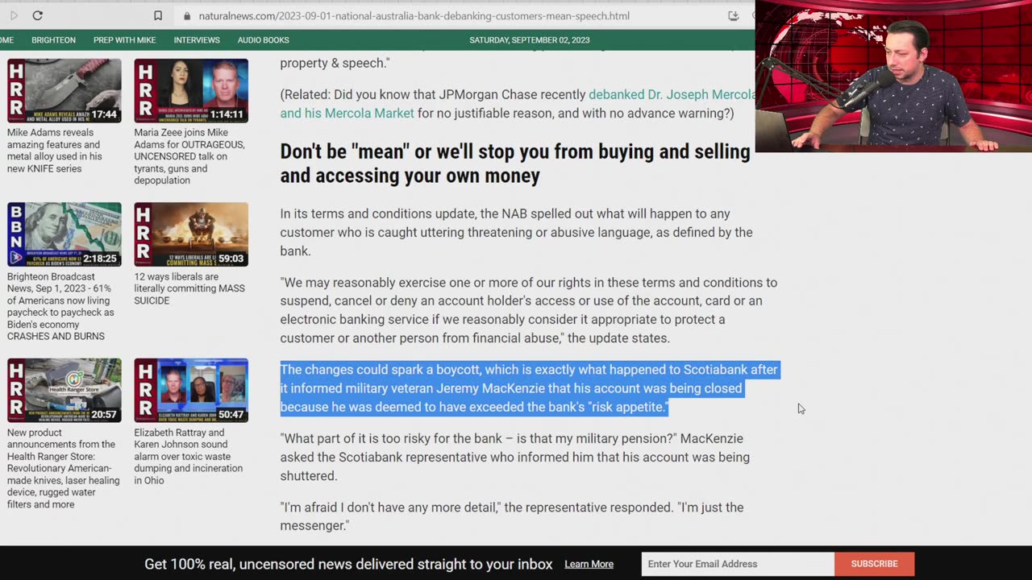Click the naturalnews.com address bar URL
1032x580 pixels.
pos(414,15)
